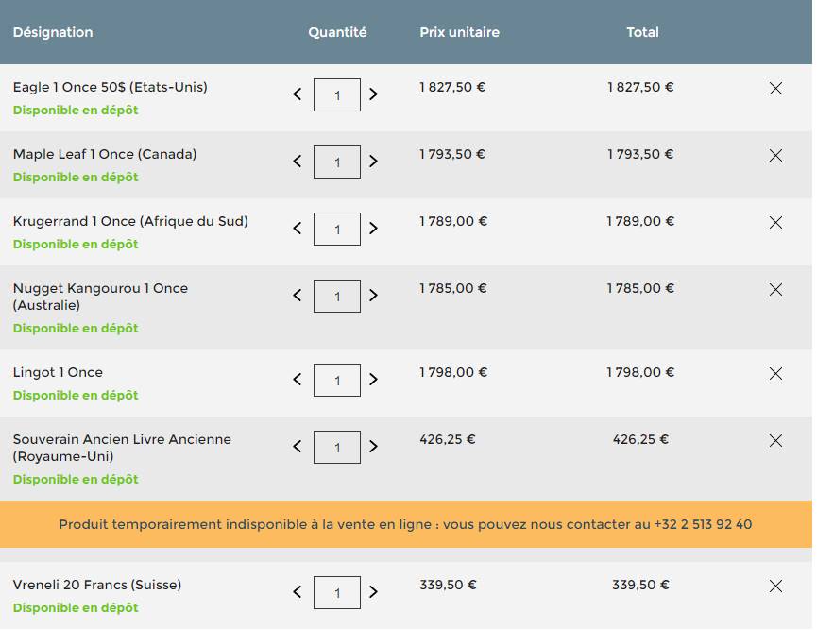Screen dimensions: 817x630
Task: Decrease Krugerrand quantity with left arrow
Action: pos(297,229)
